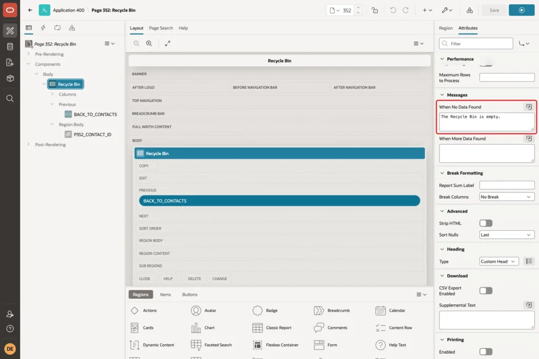Viewport: 539px width, 359px height.
Task: Click the page lock icon in toolbar
Action: tap(375, 11)
